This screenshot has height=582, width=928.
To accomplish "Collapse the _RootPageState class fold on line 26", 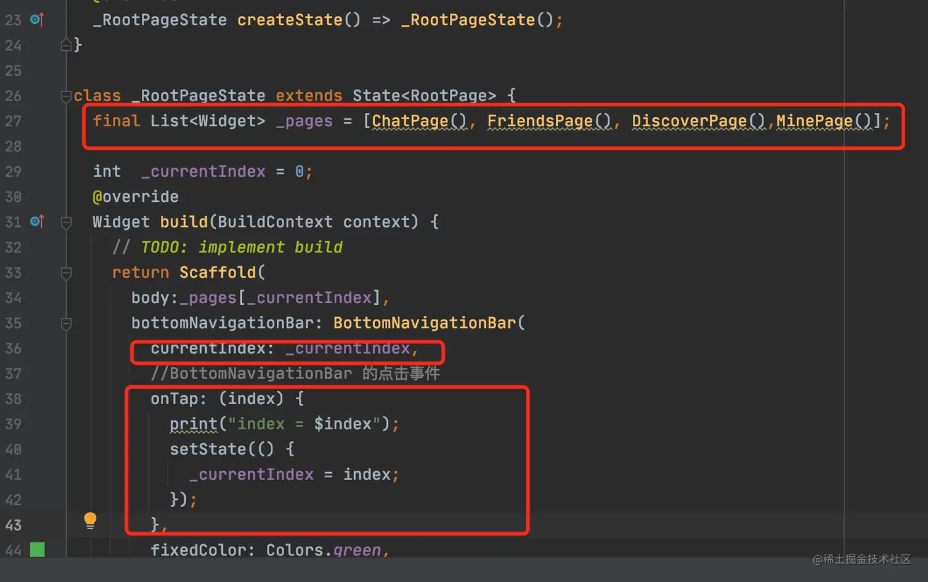I will tap(66, 96).
